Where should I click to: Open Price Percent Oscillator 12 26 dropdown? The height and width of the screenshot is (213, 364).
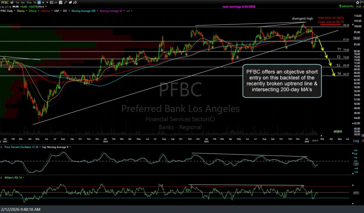[x=40, y=147]
